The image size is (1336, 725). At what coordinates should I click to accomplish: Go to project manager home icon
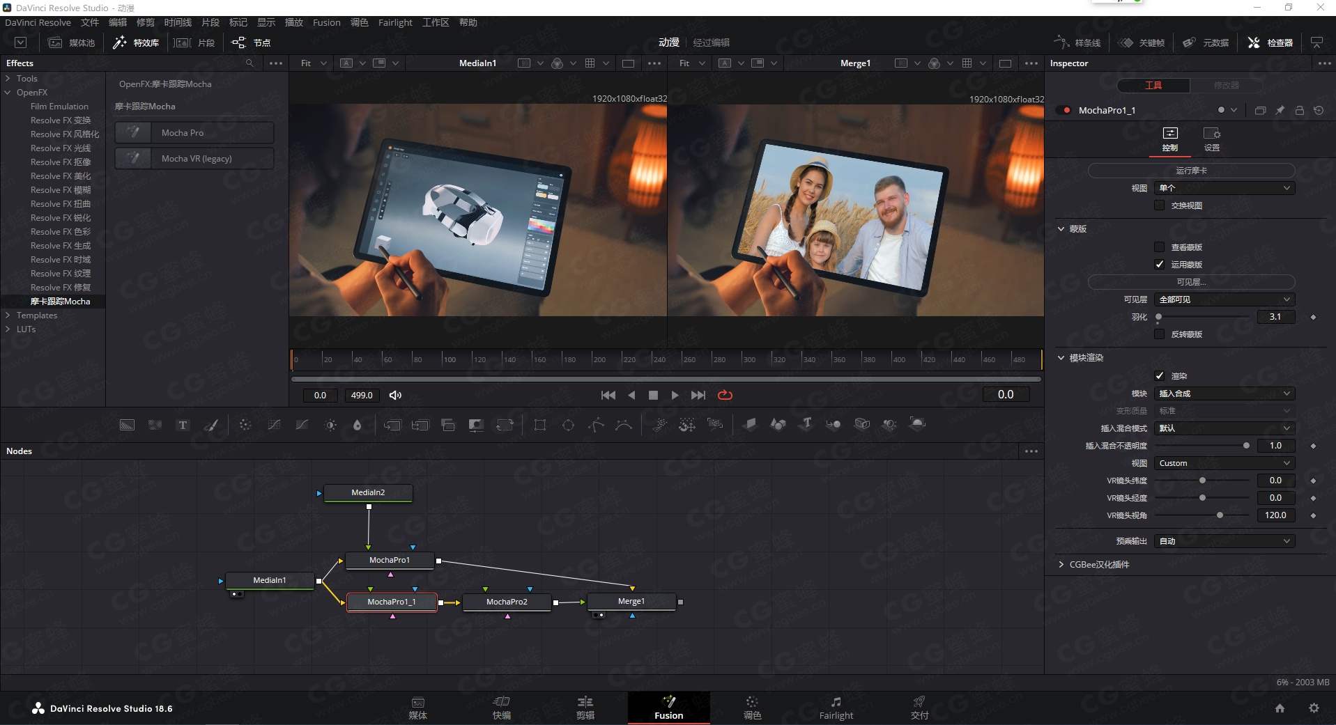click(x=1280, y=708)
